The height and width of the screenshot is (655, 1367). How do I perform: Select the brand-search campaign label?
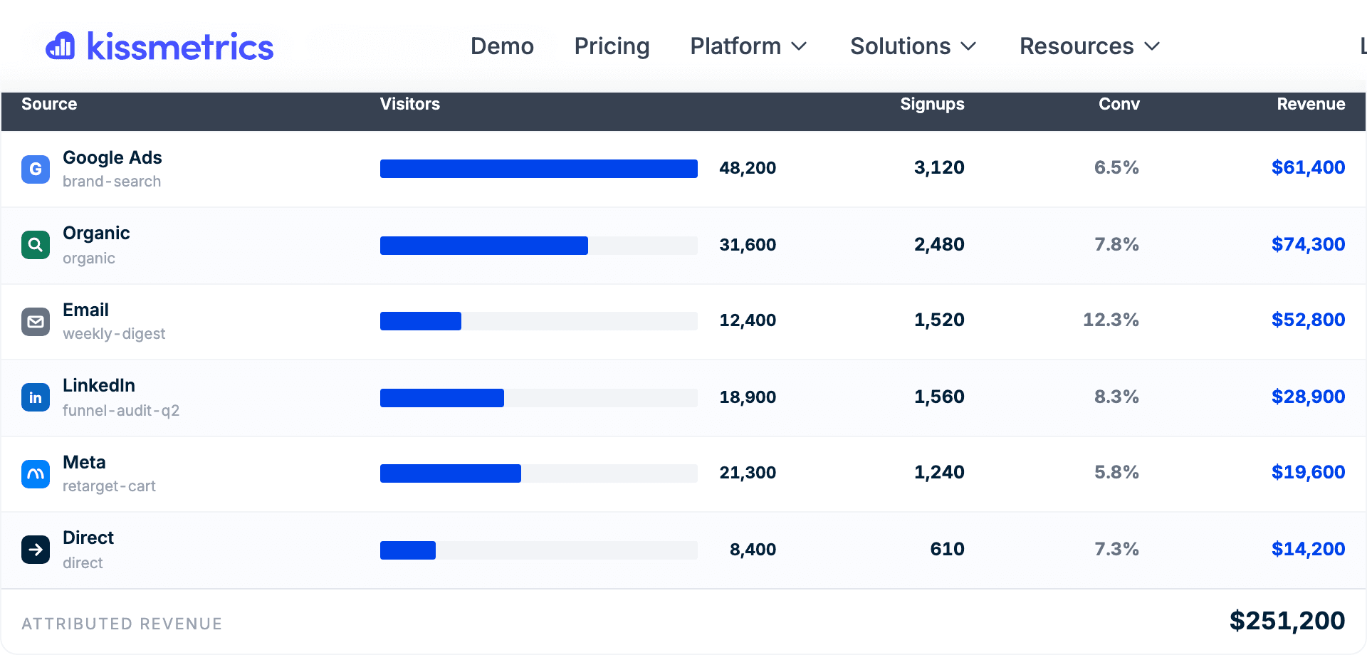(112, 182)
